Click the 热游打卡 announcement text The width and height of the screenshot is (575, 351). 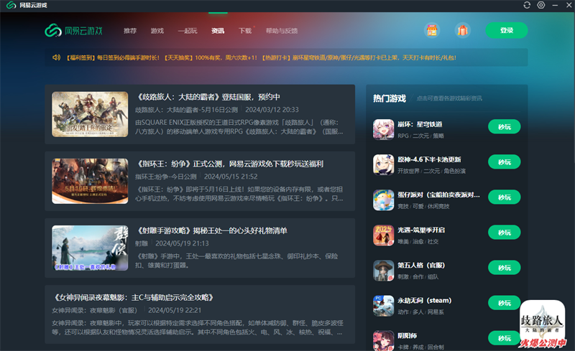click(x=359, y=57)
